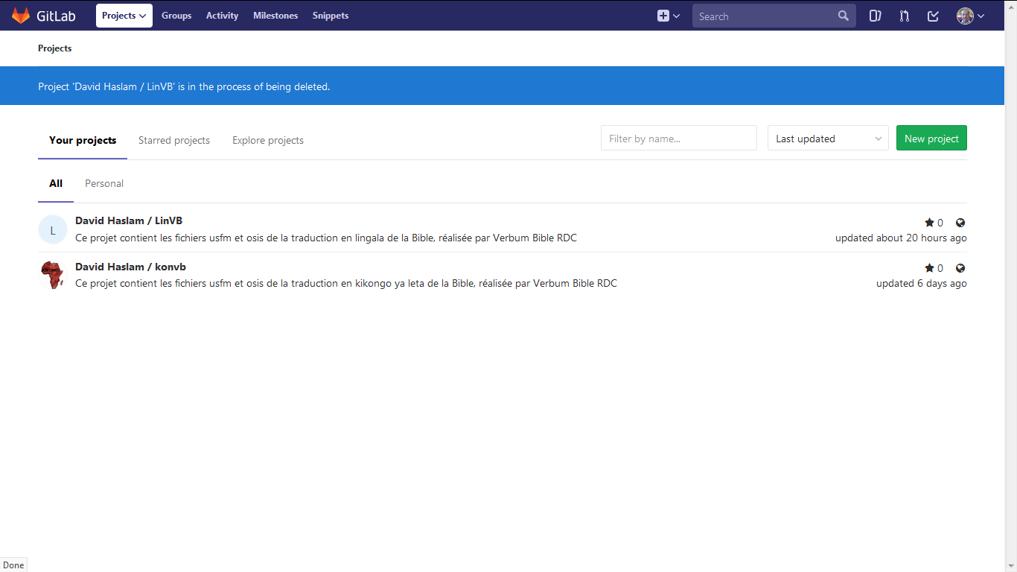Open the David Haslam / LinVB project
Image resolution: width=1017 pixels, height=572 pixels.
pos(129,220)
